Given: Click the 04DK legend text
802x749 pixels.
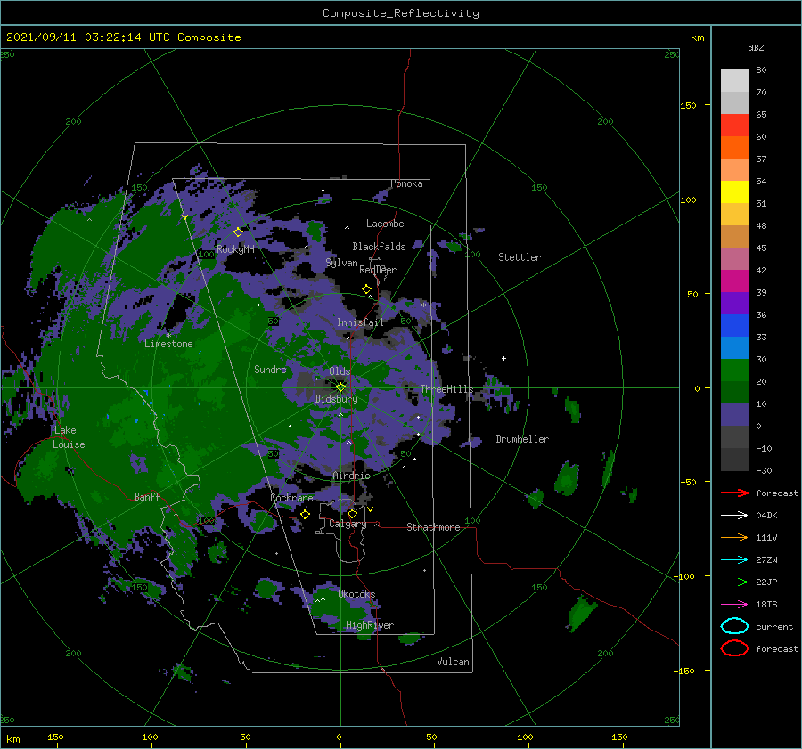Looking at the screenshot, I should tap(766, 516).
